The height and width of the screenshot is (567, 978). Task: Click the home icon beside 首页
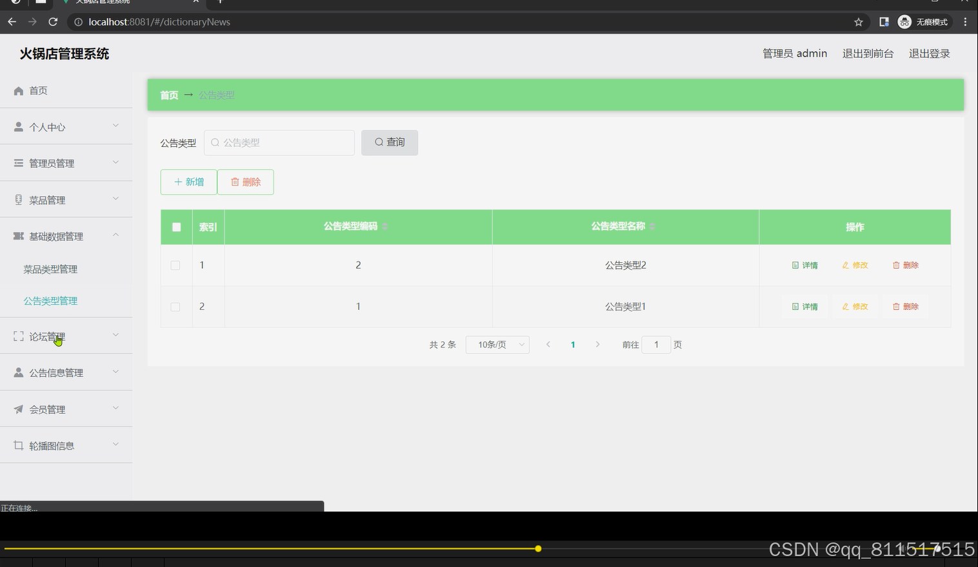coord(19,91)
